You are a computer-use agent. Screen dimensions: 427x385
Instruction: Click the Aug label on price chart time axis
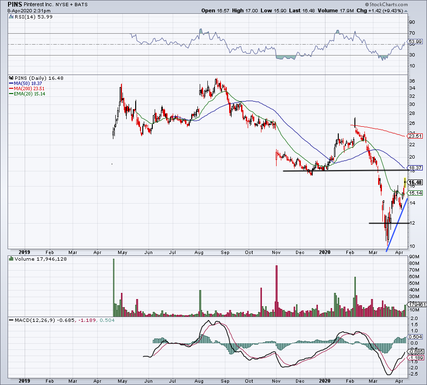point(199,252)
